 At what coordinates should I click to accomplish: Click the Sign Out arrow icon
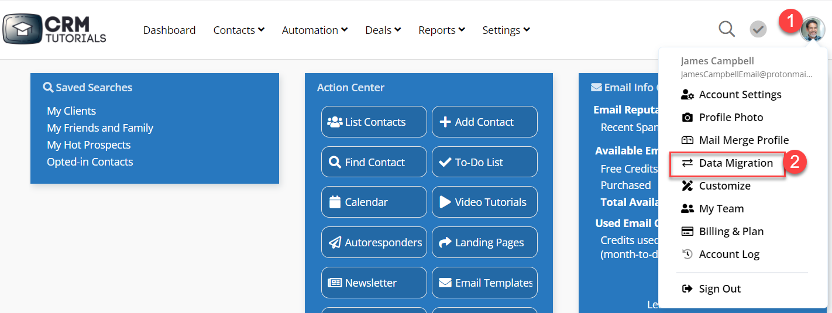(x=687, y=289)
